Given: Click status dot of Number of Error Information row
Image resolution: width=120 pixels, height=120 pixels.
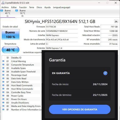Looking at the screenshot, I should click(x=3, y=109).
